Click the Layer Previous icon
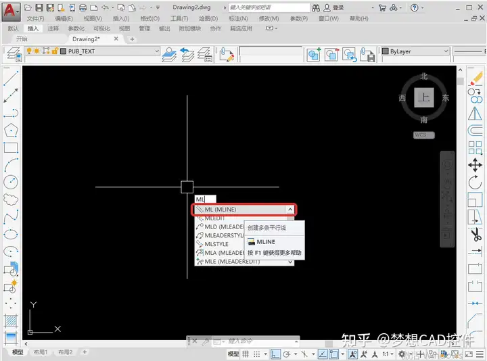Viewport: 487px width, 361px height. pyautogui.click(x=187, y=55)
